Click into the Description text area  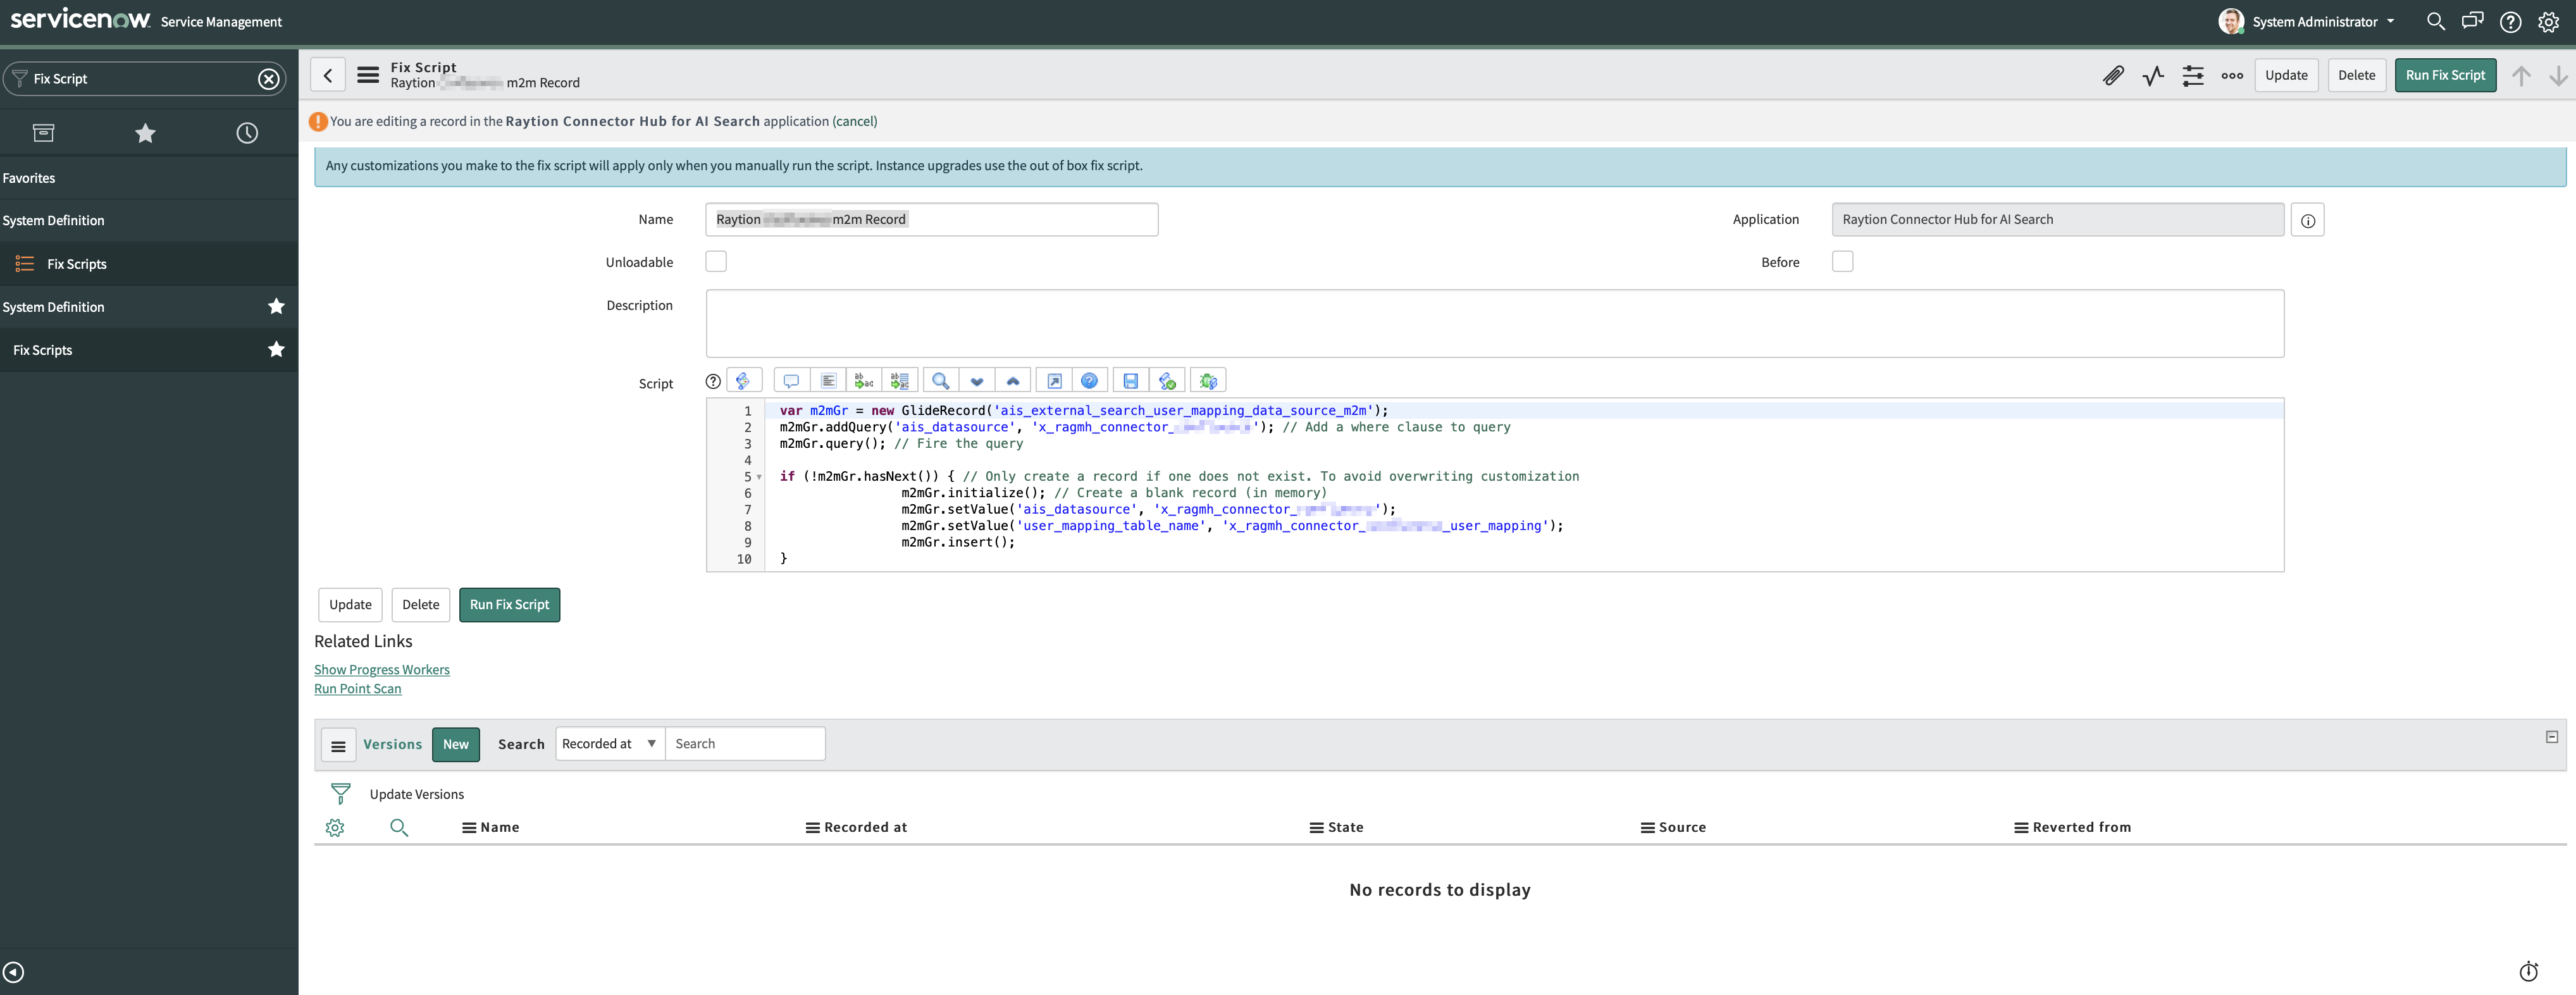1494,323
